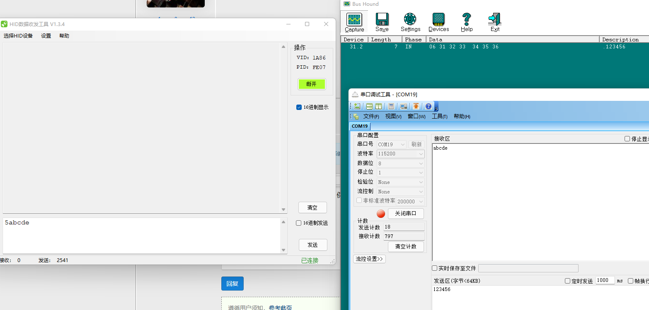
Task: Open the calculator icon in serial tool toolbar
Action: click(x=391, y=106)
